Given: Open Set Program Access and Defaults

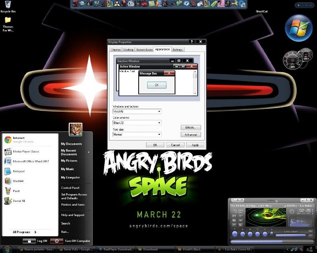Looking at the screenshot, I should point(74,196).
